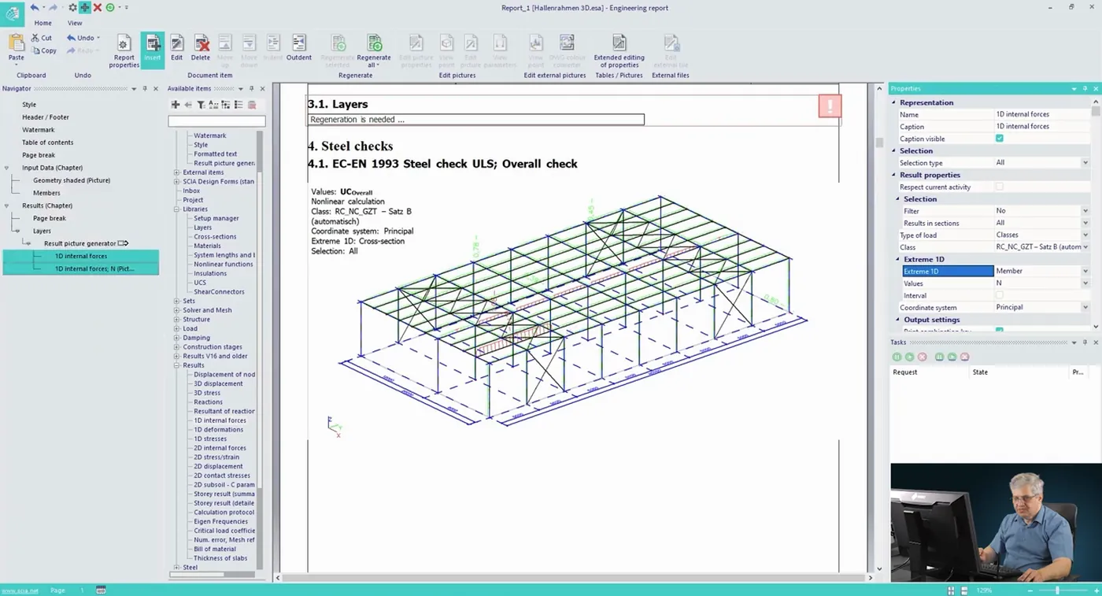The image size is (1102, 596).
Task: Click the green plus in quick access toolbar
Action: [x=85, y=7]
